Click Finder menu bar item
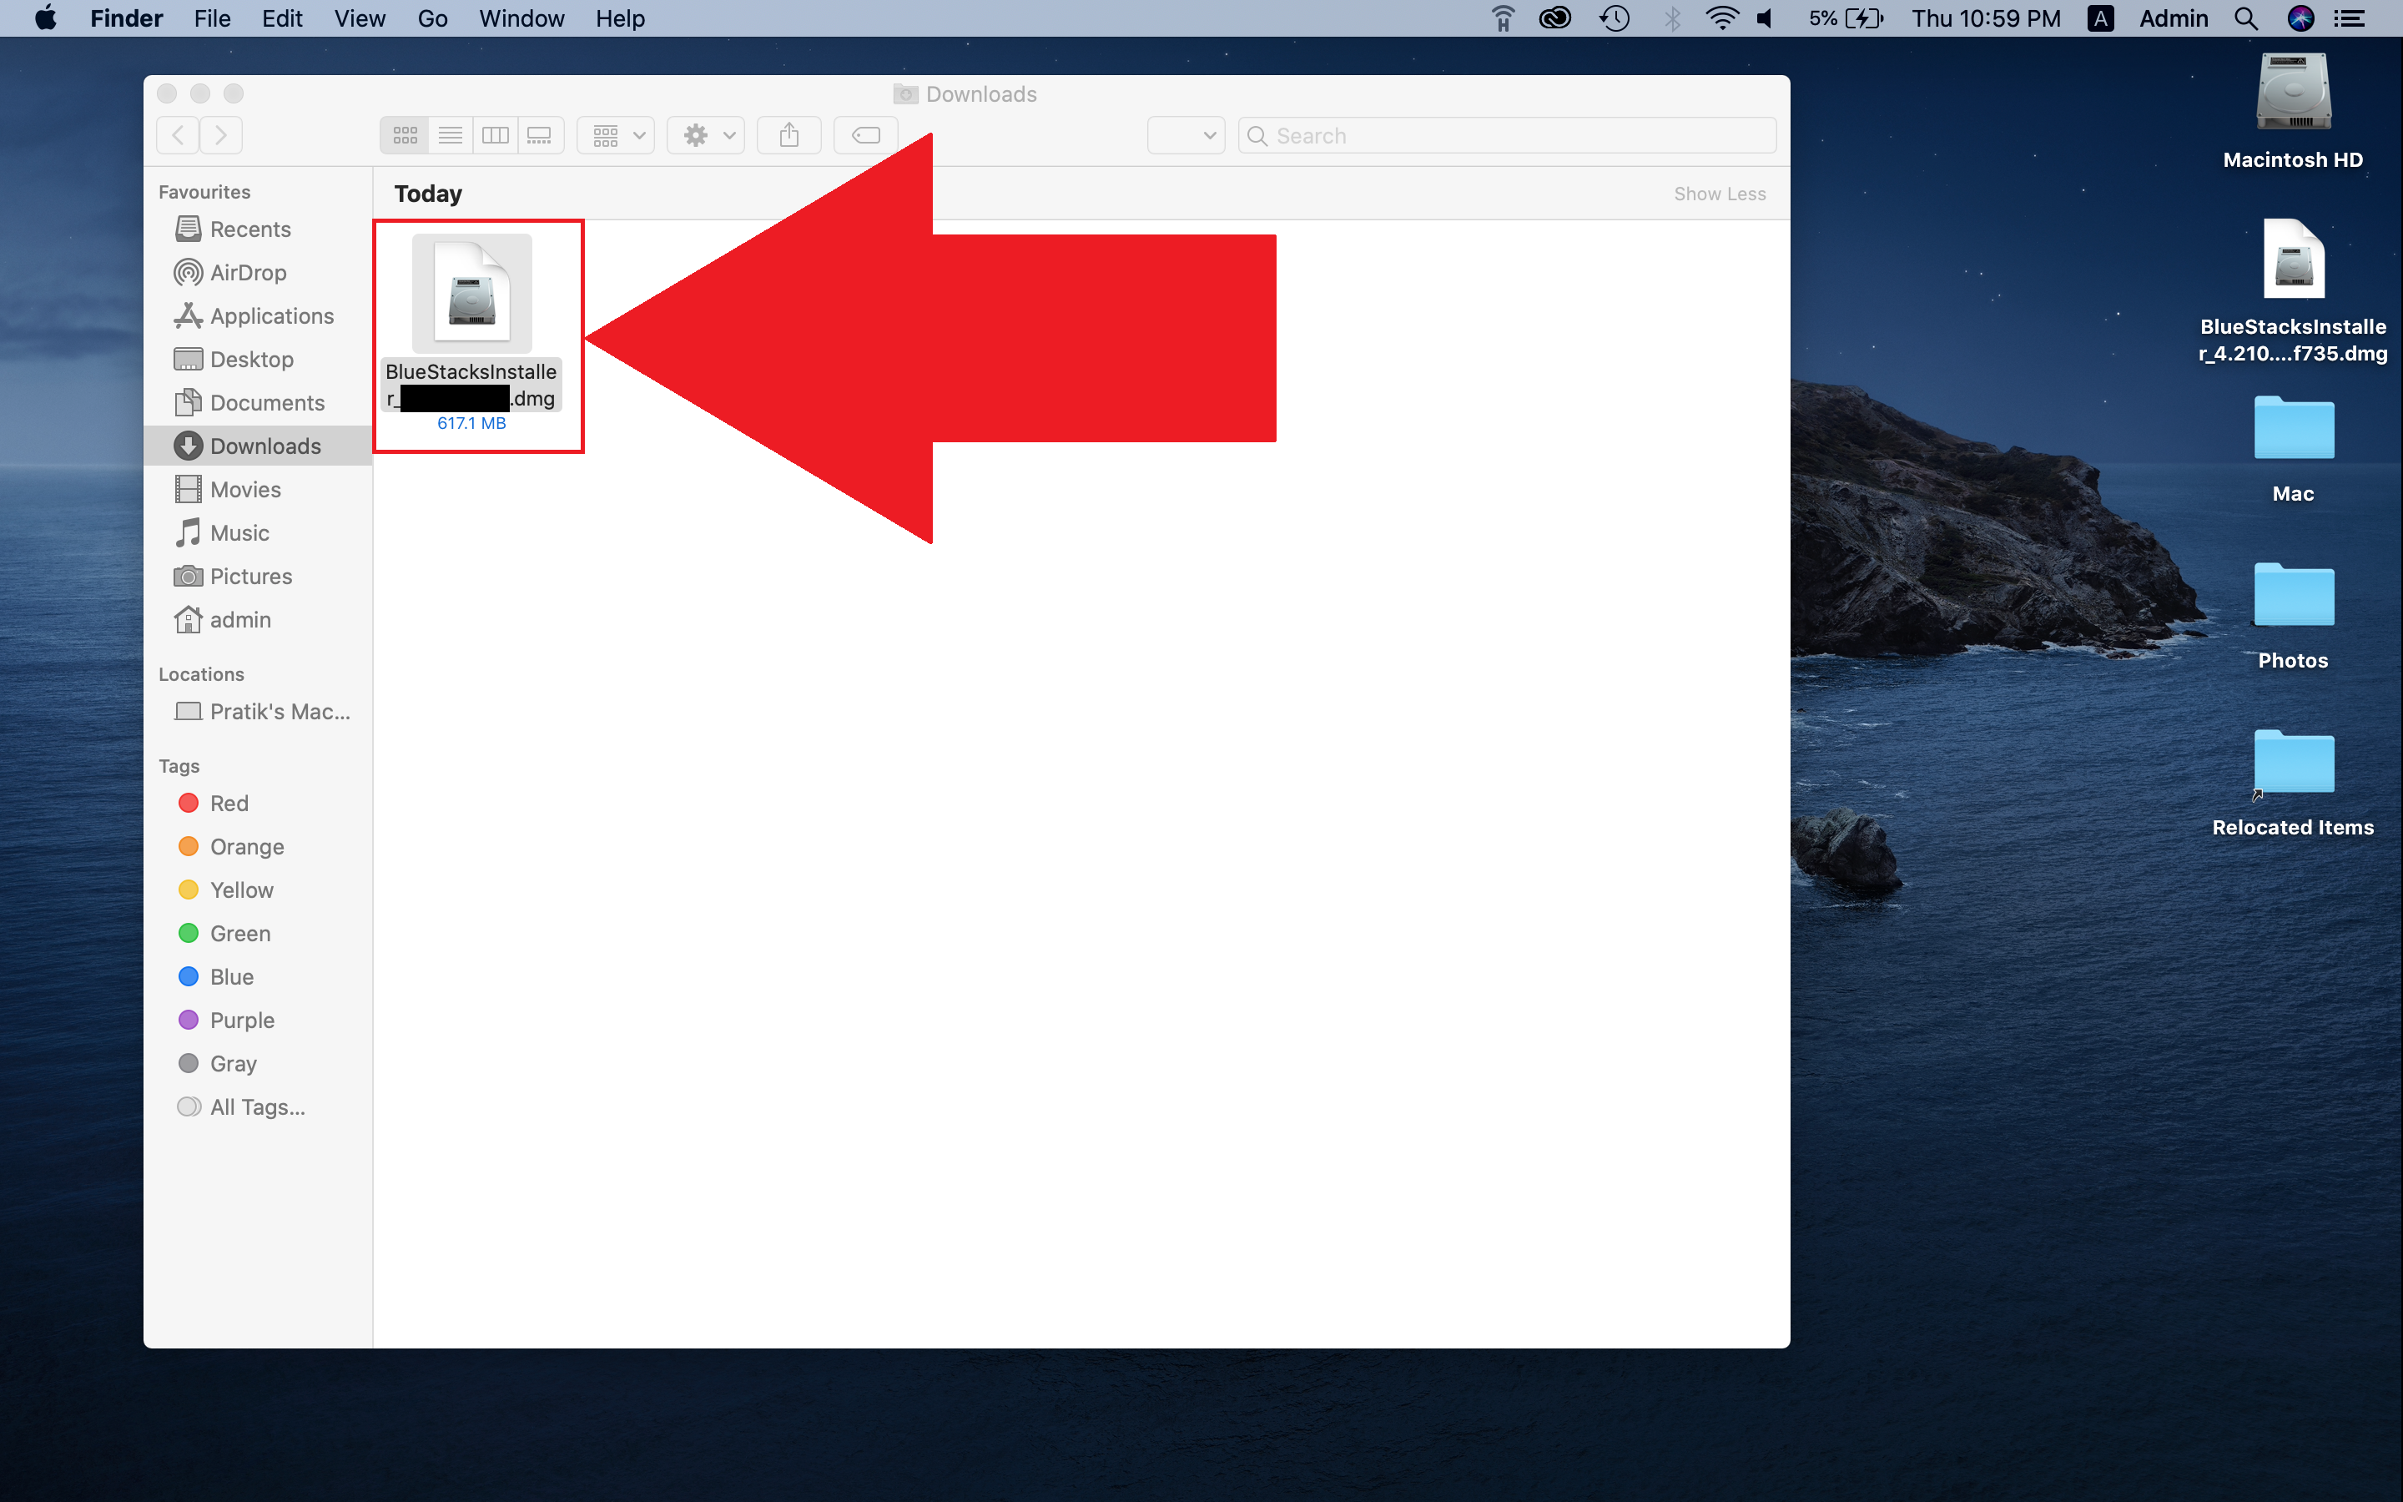 (121, 18)
